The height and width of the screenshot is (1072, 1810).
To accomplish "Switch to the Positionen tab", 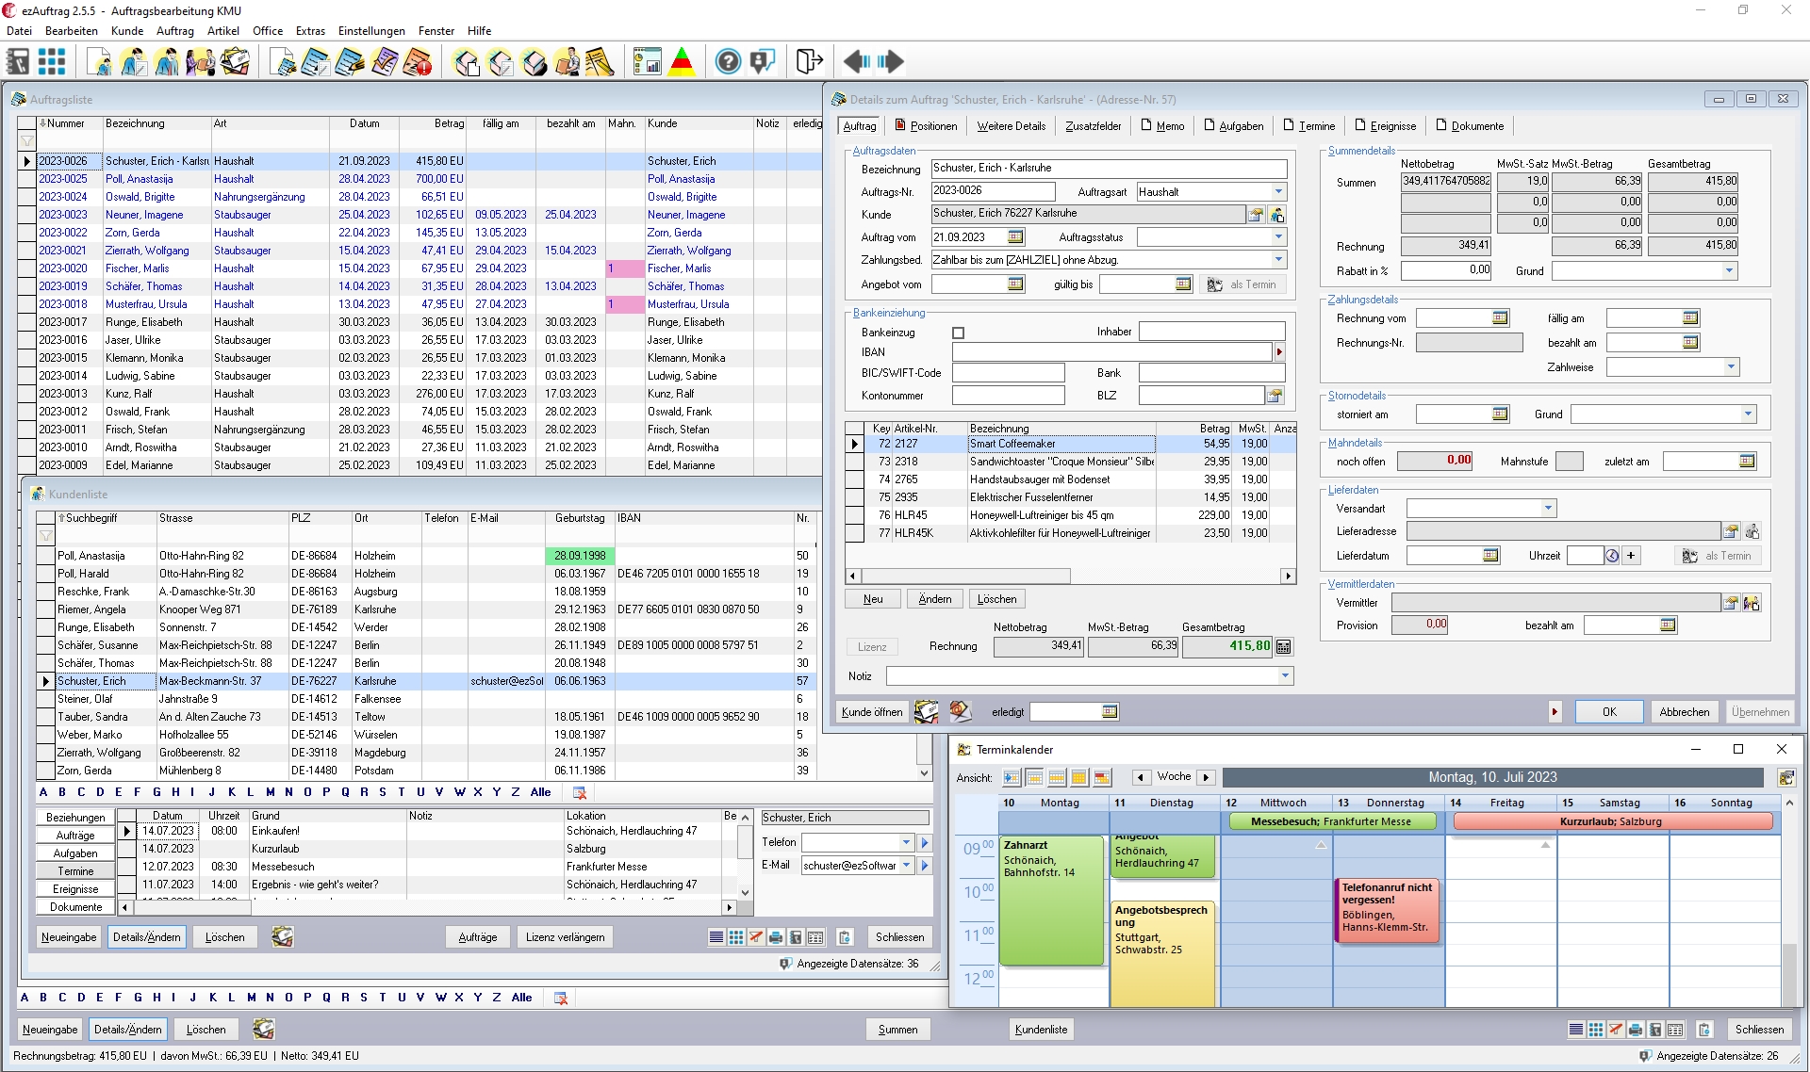I will 926,126.
